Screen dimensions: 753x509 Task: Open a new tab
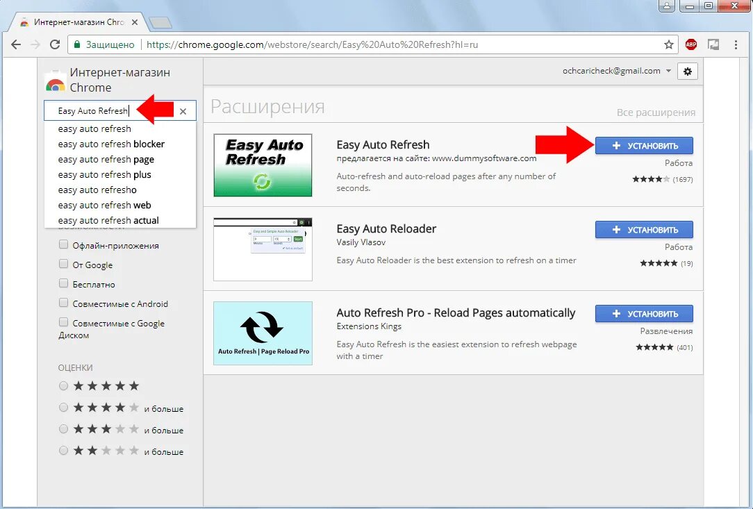click(x=160, y=22)
